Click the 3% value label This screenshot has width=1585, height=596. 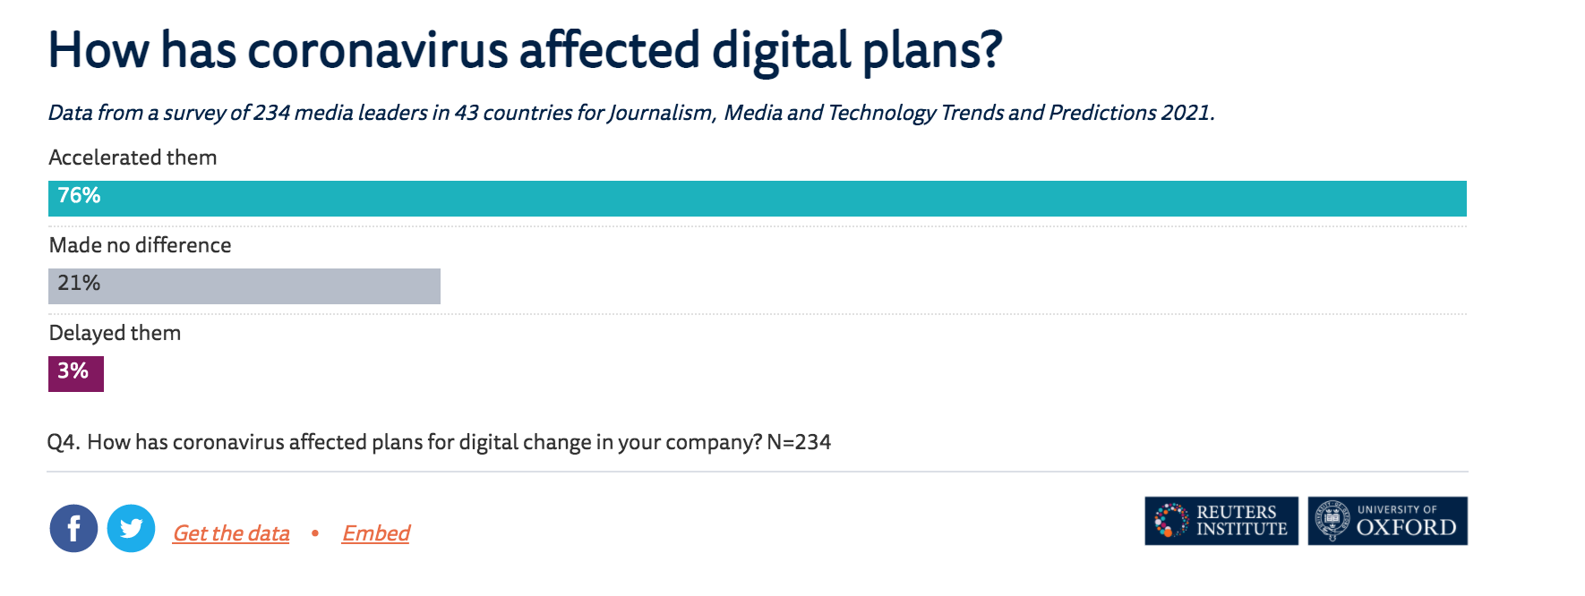pos(73,371)
